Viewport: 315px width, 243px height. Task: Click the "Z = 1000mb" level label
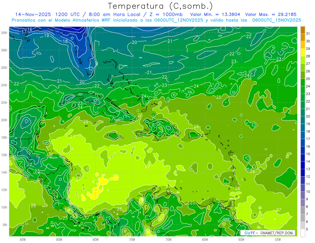[x=166, y=14]
